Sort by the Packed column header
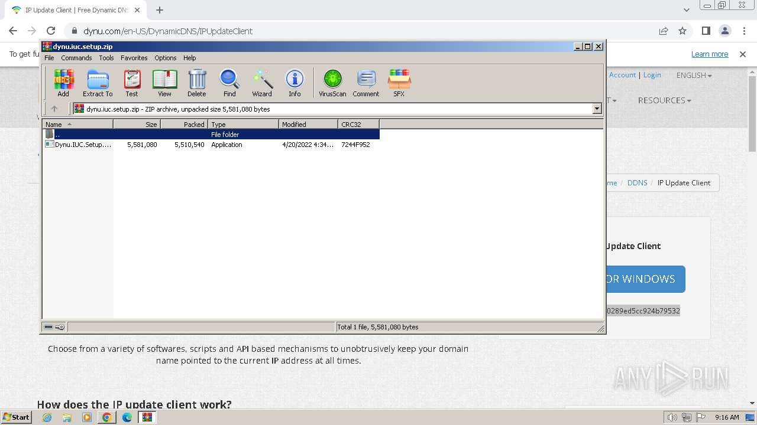757x425 pixels. (184, 124)
